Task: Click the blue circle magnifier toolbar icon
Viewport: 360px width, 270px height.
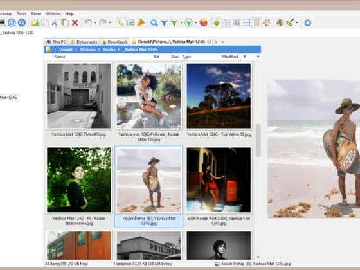Action: pos(22,22)
